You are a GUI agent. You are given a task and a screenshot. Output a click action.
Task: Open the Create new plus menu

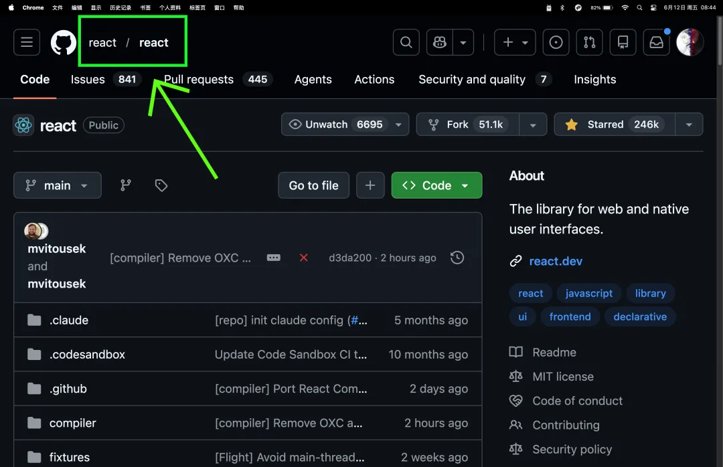(x=515, y=42)
